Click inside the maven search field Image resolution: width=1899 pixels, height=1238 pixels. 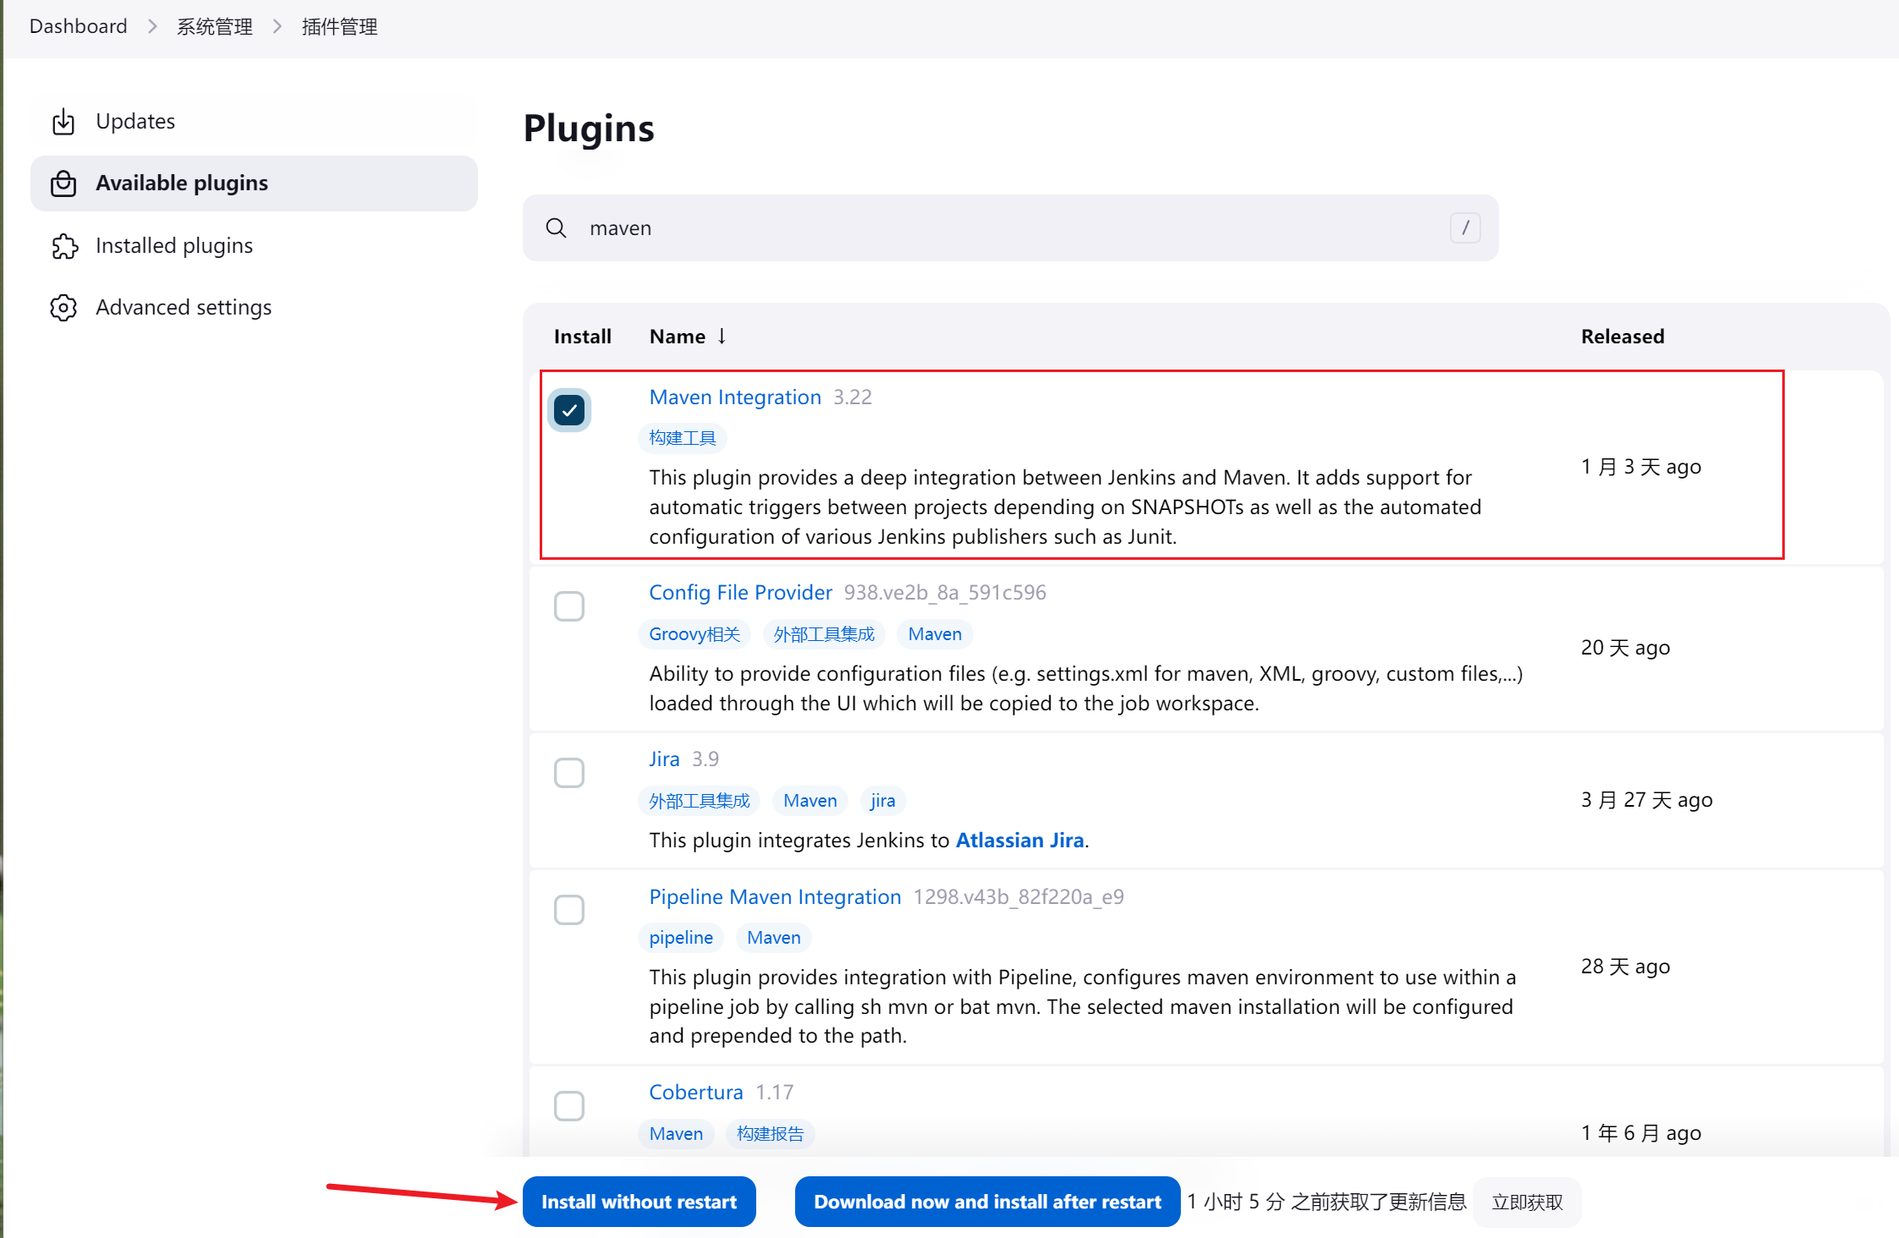(930, 227)
